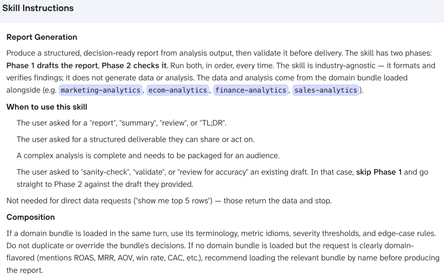
Task: Click the Skill Instructions header title
Action: 38,8
